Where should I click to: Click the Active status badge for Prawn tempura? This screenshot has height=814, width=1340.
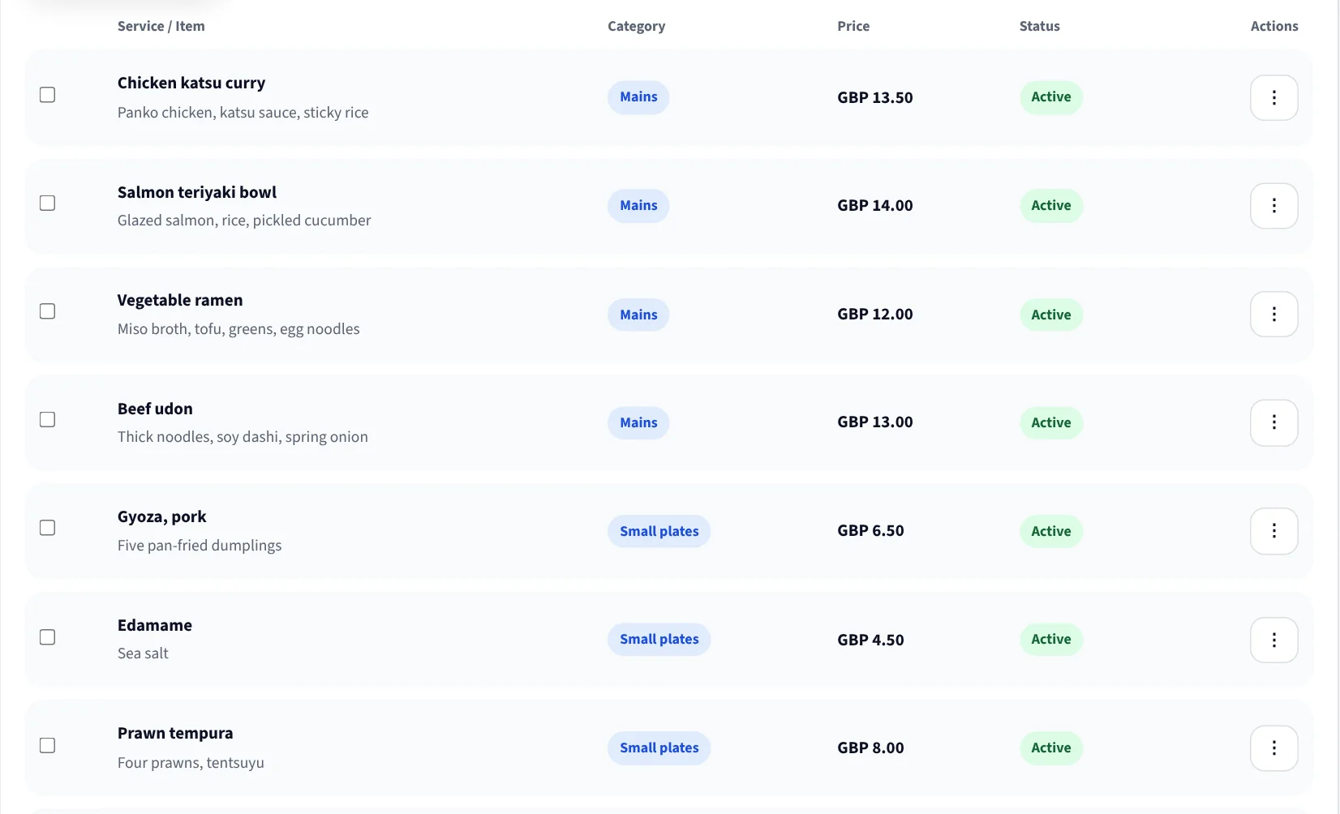(x=1051, y=748)
